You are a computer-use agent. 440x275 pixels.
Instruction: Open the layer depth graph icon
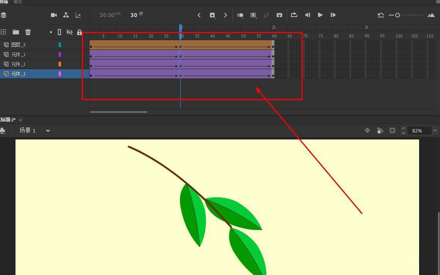tap(78, 15)
